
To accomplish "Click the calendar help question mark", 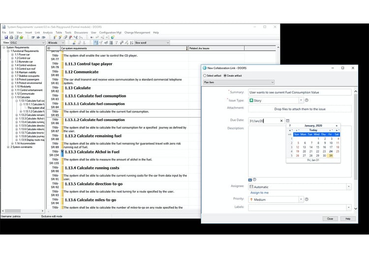I will 290,126.
